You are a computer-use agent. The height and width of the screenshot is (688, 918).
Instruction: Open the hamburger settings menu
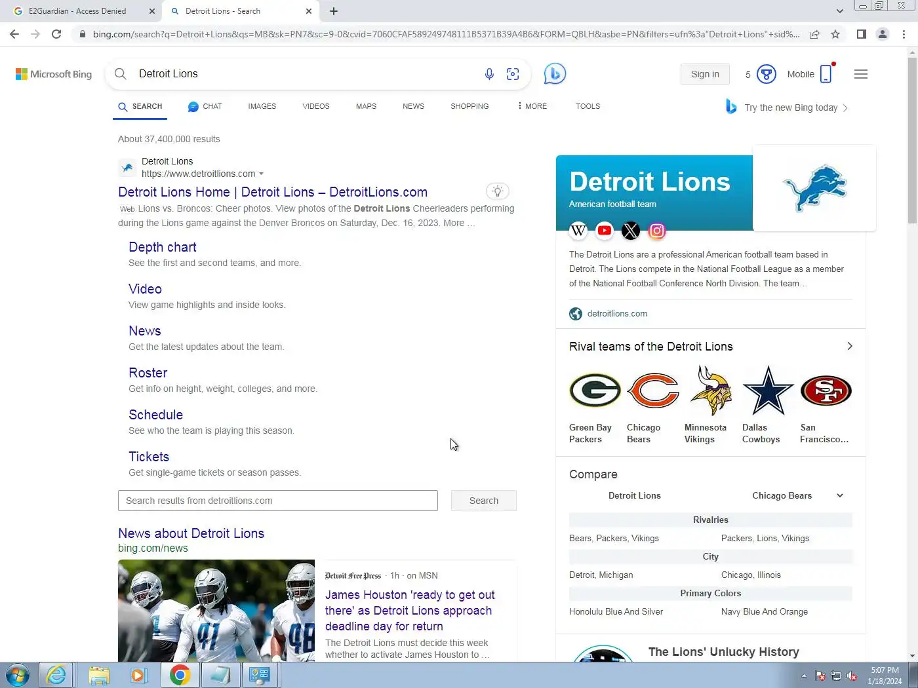(861, 74)
